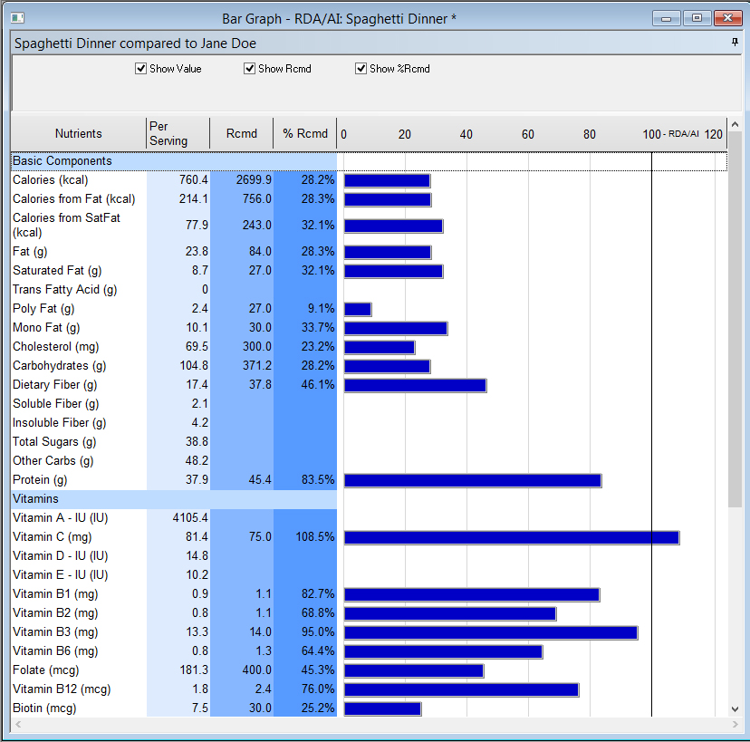This screenshot has height=742, width=750.
Task: Select the Vitamin B12 (mcg) label
Action: [62, 689]
